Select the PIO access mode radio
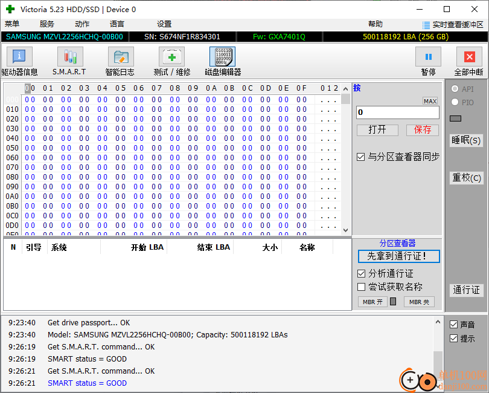Image resolution: width=489 pixels, height=393 pixels. pyautogui.click(x=455, y=102)
